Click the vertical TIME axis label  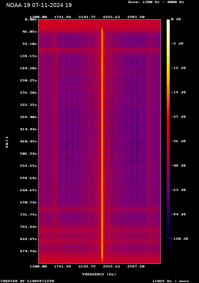coord(6,142)
